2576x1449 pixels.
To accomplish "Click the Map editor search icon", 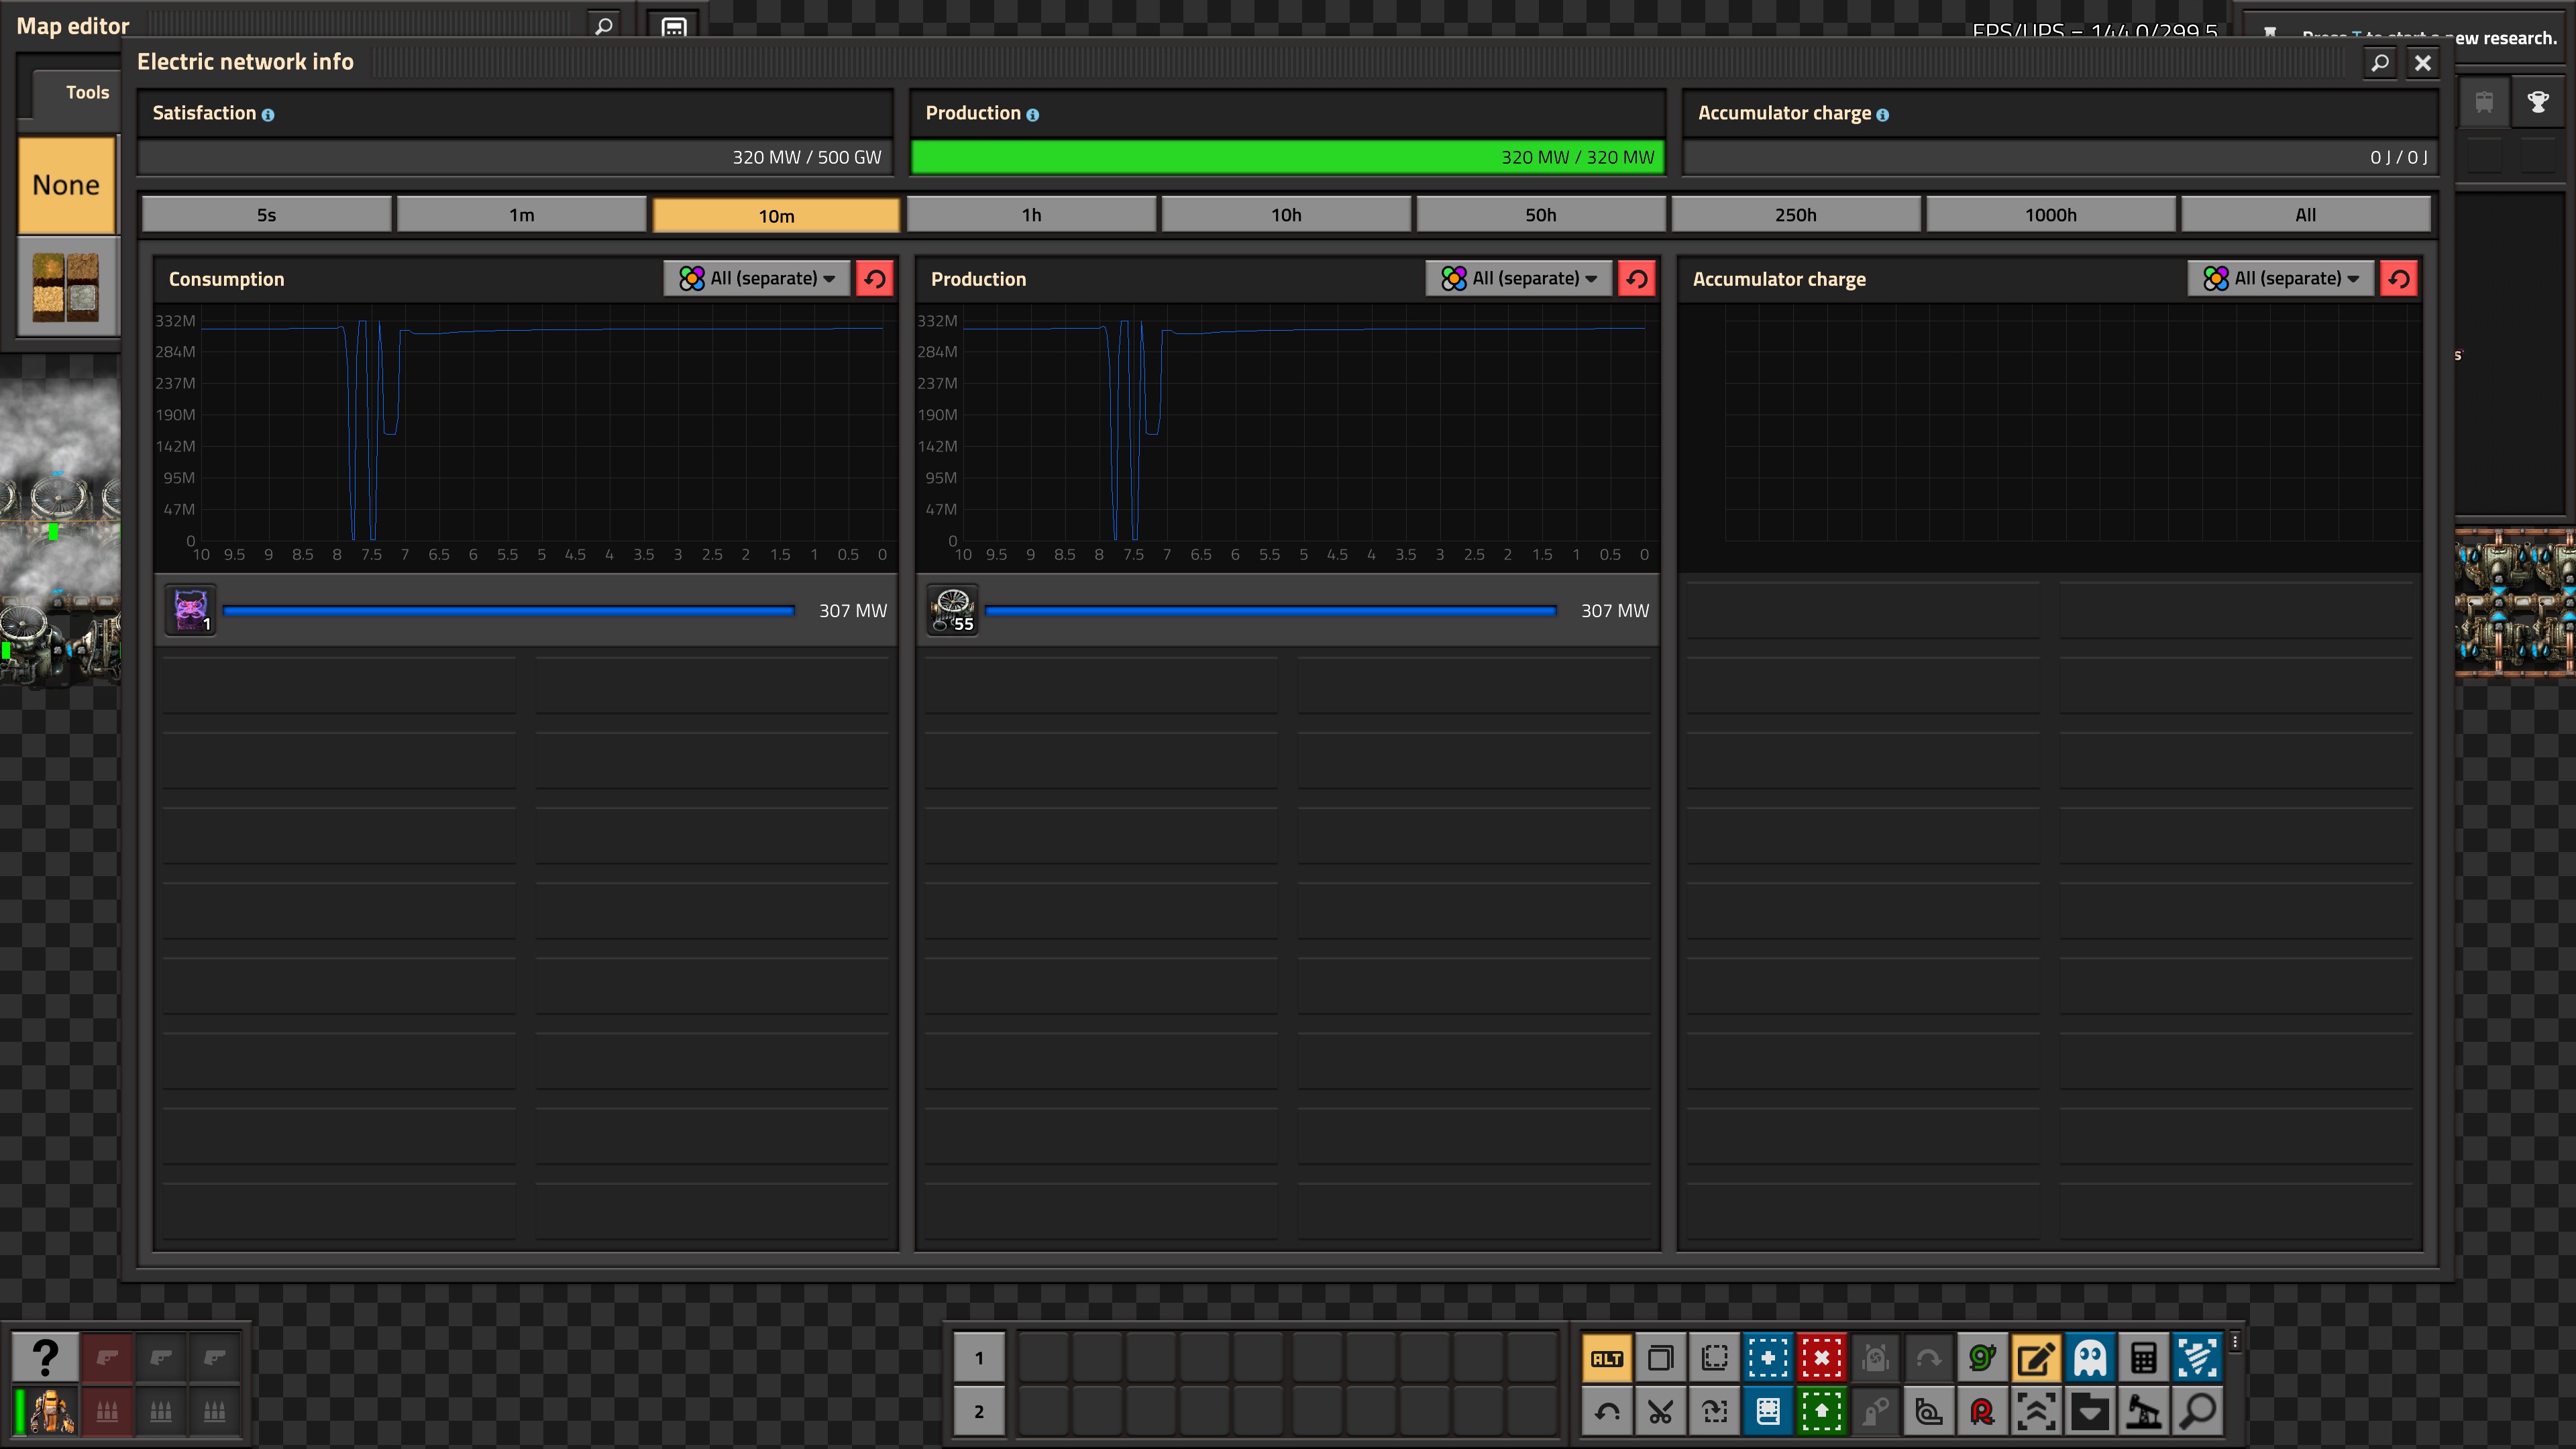I will tap(604, 26).
